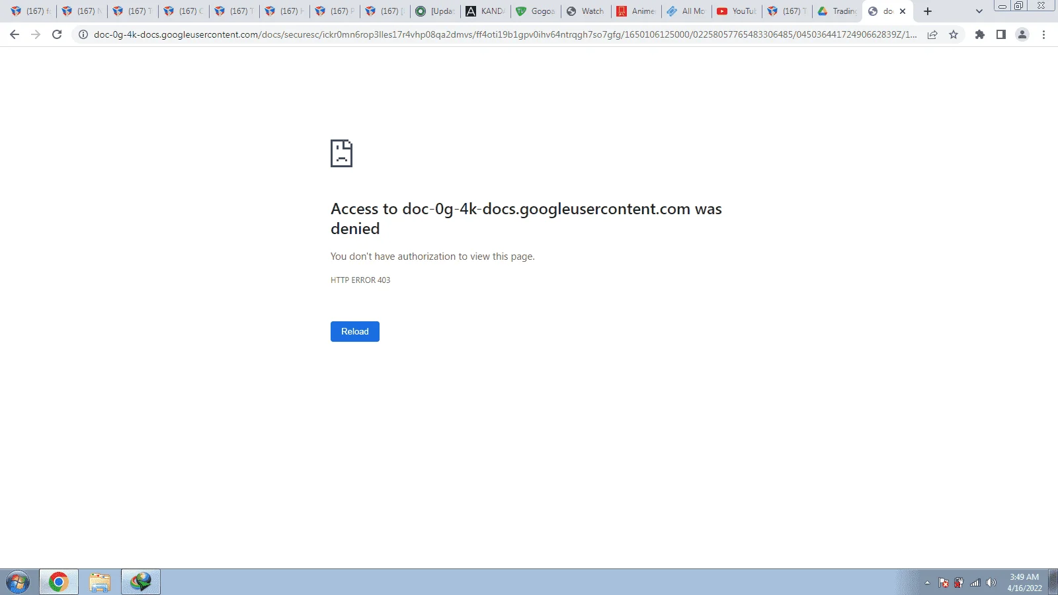
Task: Click the reload page icon in toolbar
Action: tap(57, 34)
